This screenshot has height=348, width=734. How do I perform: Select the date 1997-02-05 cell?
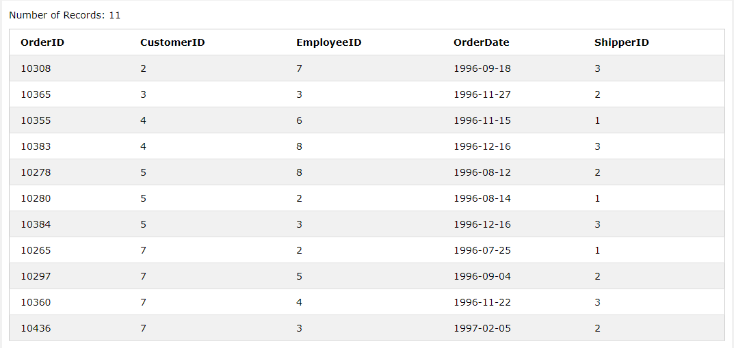click(x=482, y=328)
